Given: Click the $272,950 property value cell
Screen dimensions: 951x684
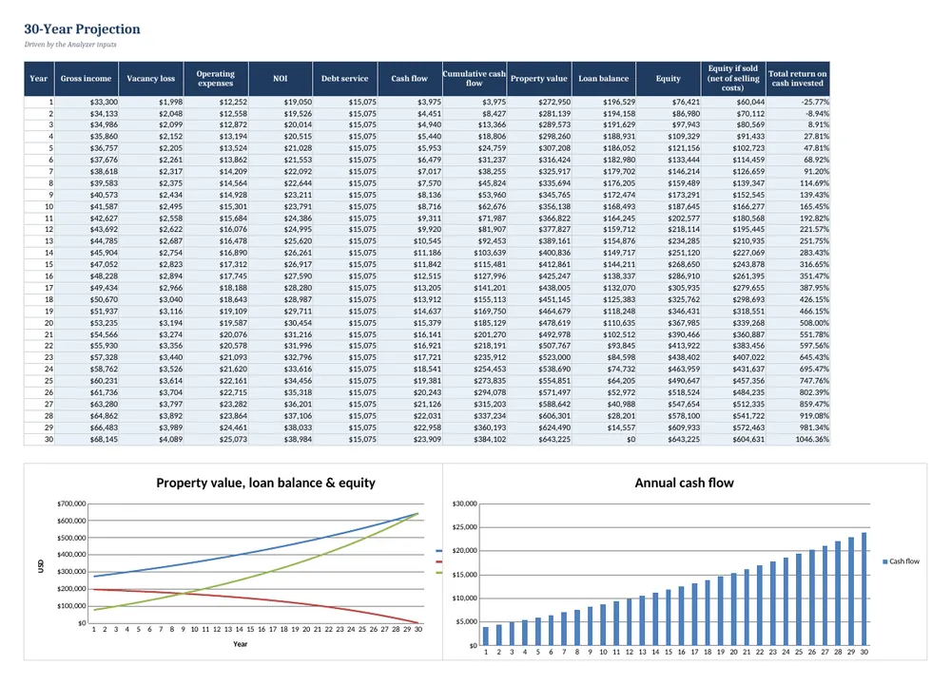Looking at the screenshot, I should click(539, 102).
